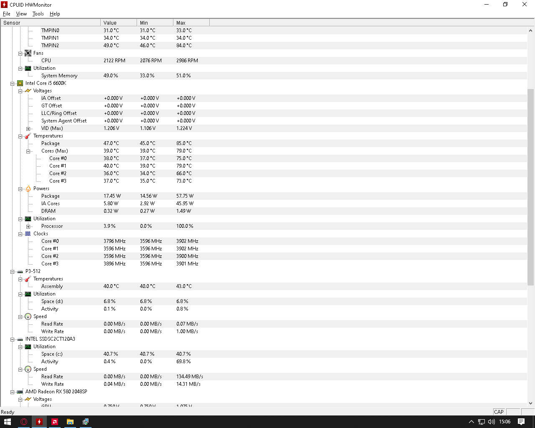The width and height of the screenshot is (535, 428).
Task: Click the Sensor column header
Action: (51, 23)
